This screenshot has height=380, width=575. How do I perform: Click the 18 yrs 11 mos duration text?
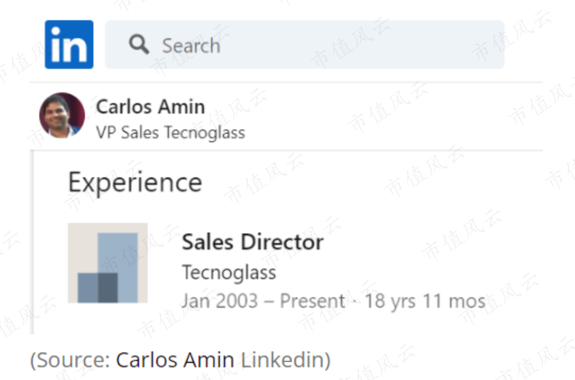click(425, 301)
